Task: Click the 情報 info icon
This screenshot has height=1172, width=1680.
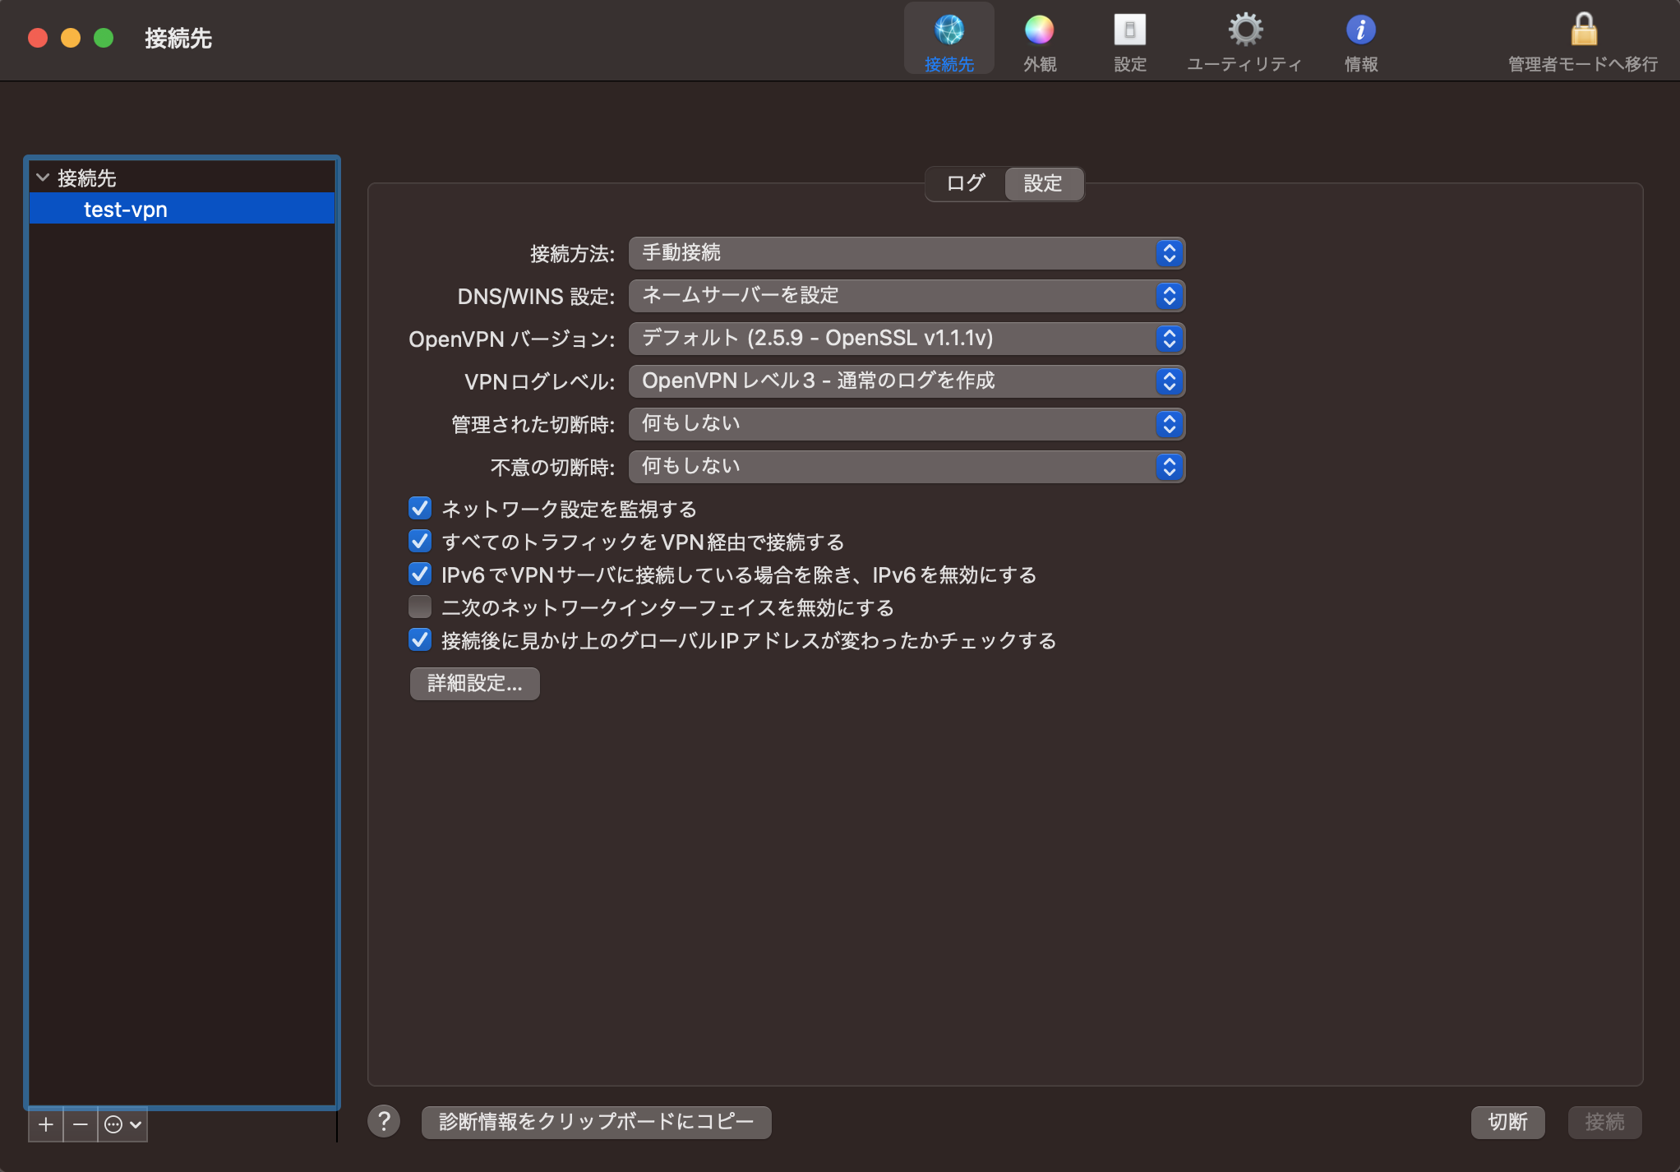Action: [1360, 31]
